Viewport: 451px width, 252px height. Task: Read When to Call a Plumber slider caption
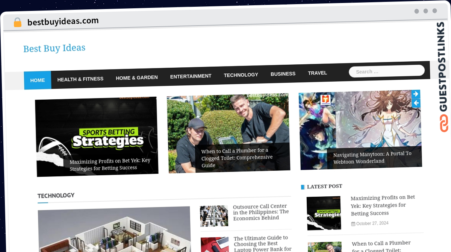tap(237, 158)
